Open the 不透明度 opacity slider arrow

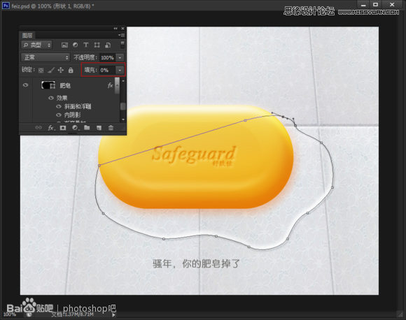tap(120, 57)
